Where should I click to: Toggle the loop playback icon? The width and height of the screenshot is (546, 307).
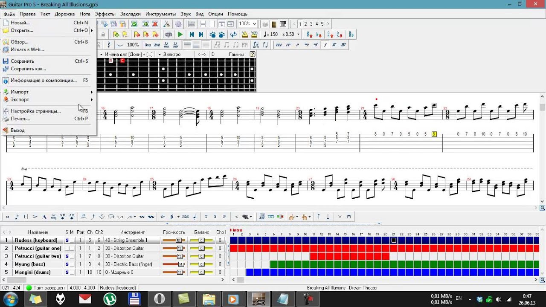[x=233, y=35]
